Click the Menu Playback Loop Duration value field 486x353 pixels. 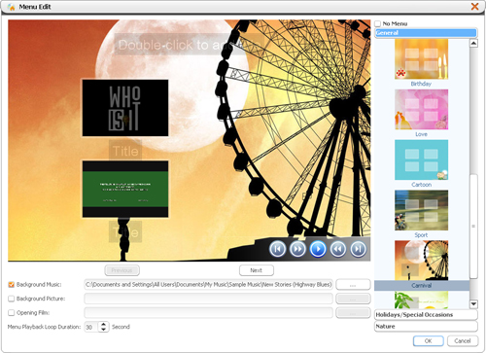91,327
